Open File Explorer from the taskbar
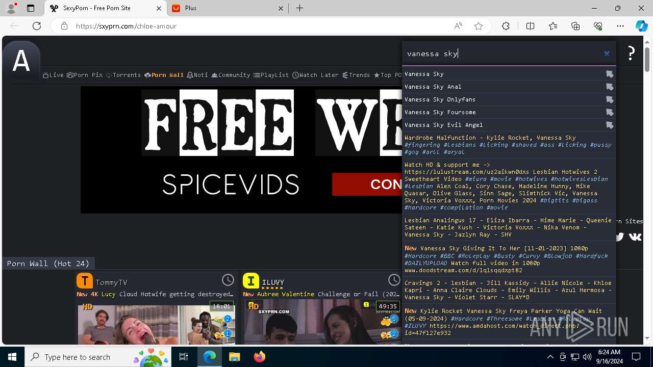 pos(234,357)
